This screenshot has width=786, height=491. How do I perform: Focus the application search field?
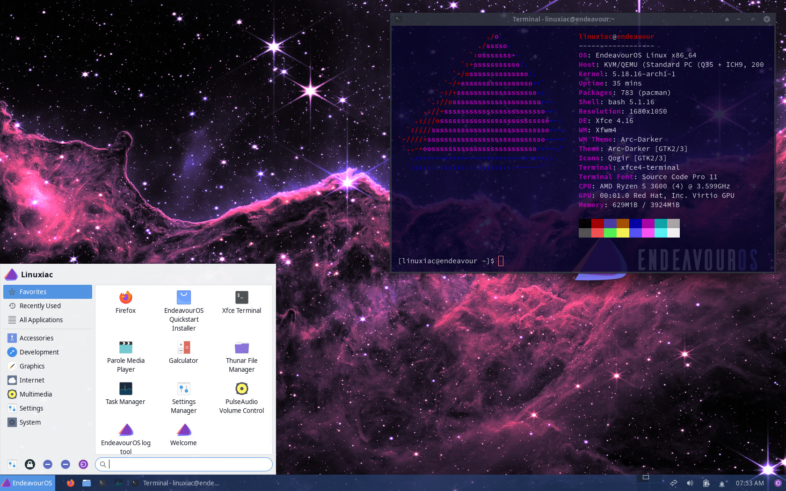click(x=184, y=464)
